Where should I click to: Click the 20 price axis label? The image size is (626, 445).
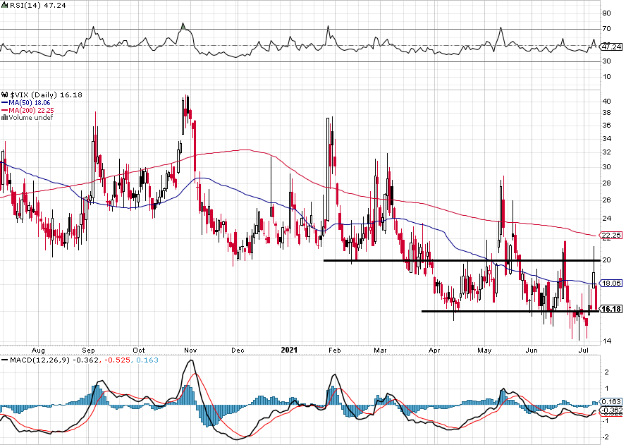[606, 260]
